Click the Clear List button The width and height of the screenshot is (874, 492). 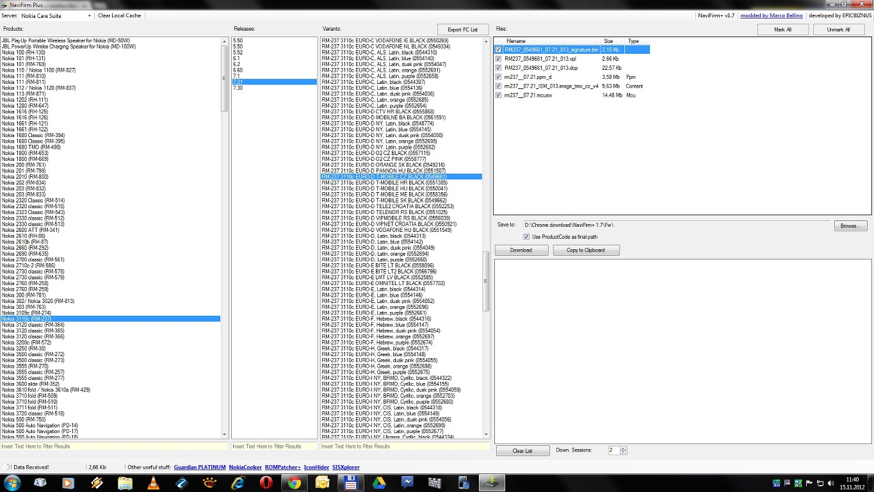[522, 450]
